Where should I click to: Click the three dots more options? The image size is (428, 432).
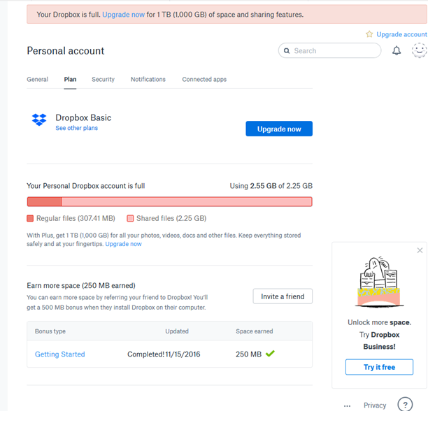[x=347, y=405]
